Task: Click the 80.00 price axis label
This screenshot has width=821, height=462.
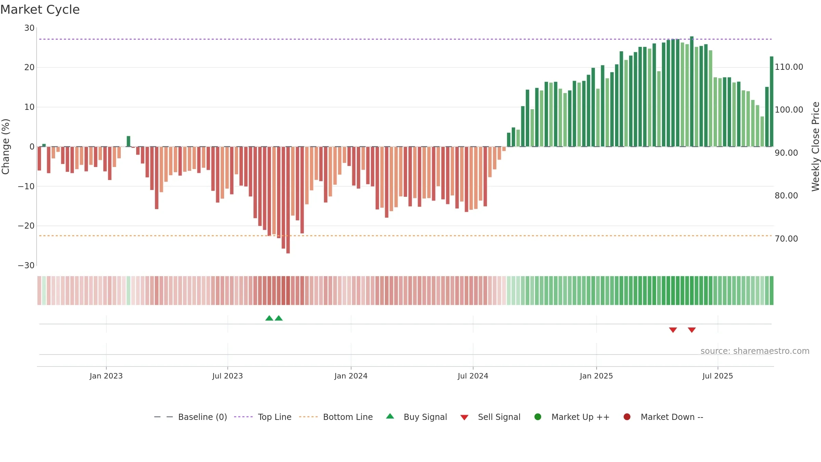Action: [786, 196]
